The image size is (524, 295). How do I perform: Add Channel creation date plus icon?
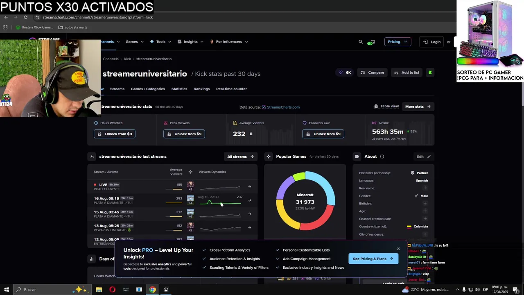(425, 219)
